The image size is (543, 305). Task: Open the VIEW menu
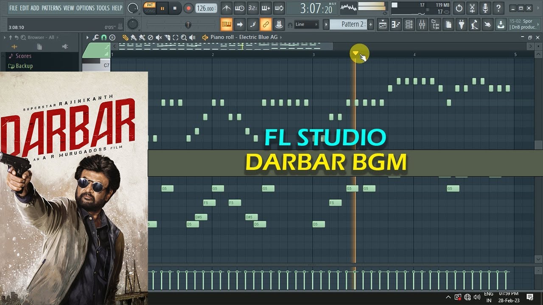click(x=68, y=8)
